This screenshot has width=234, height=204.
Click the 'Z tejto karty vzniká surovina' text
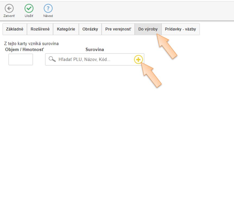click(x=31, y=44)
